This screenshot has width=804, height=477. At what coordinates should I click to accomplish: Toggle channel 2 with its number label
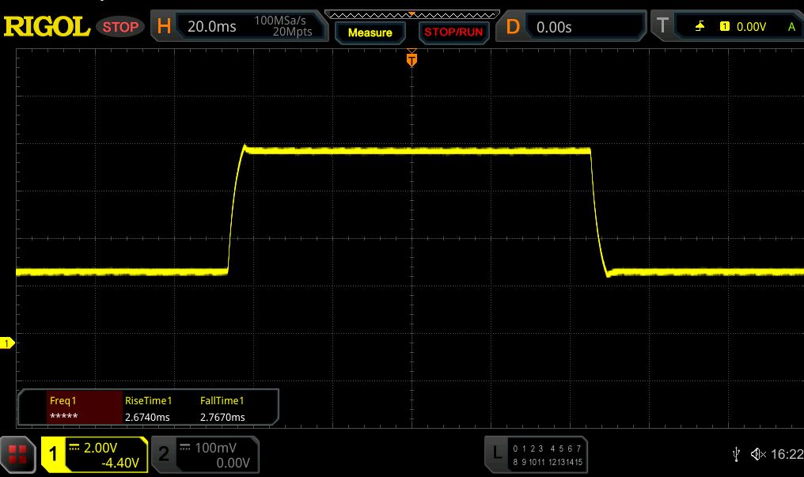pyautogui.click(x=164, y=453)
